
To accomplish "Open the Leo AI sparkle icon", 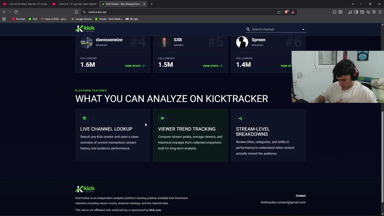I will tap(368, 12).
